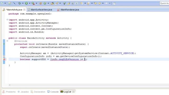Image resolution: width=169 pixels, height=95 pixels.
Task: Collapse the import statements fold
Action: [7, 20]
